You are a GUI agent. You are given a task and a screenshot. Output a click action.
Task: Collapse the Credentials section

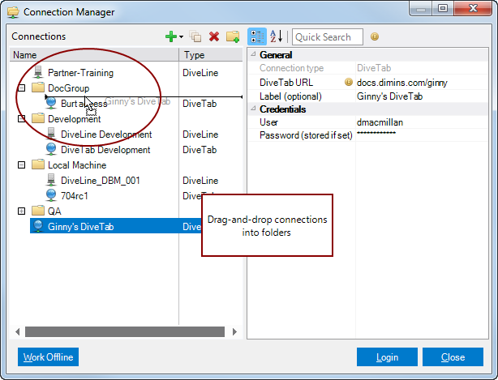(x=253, y=109)
